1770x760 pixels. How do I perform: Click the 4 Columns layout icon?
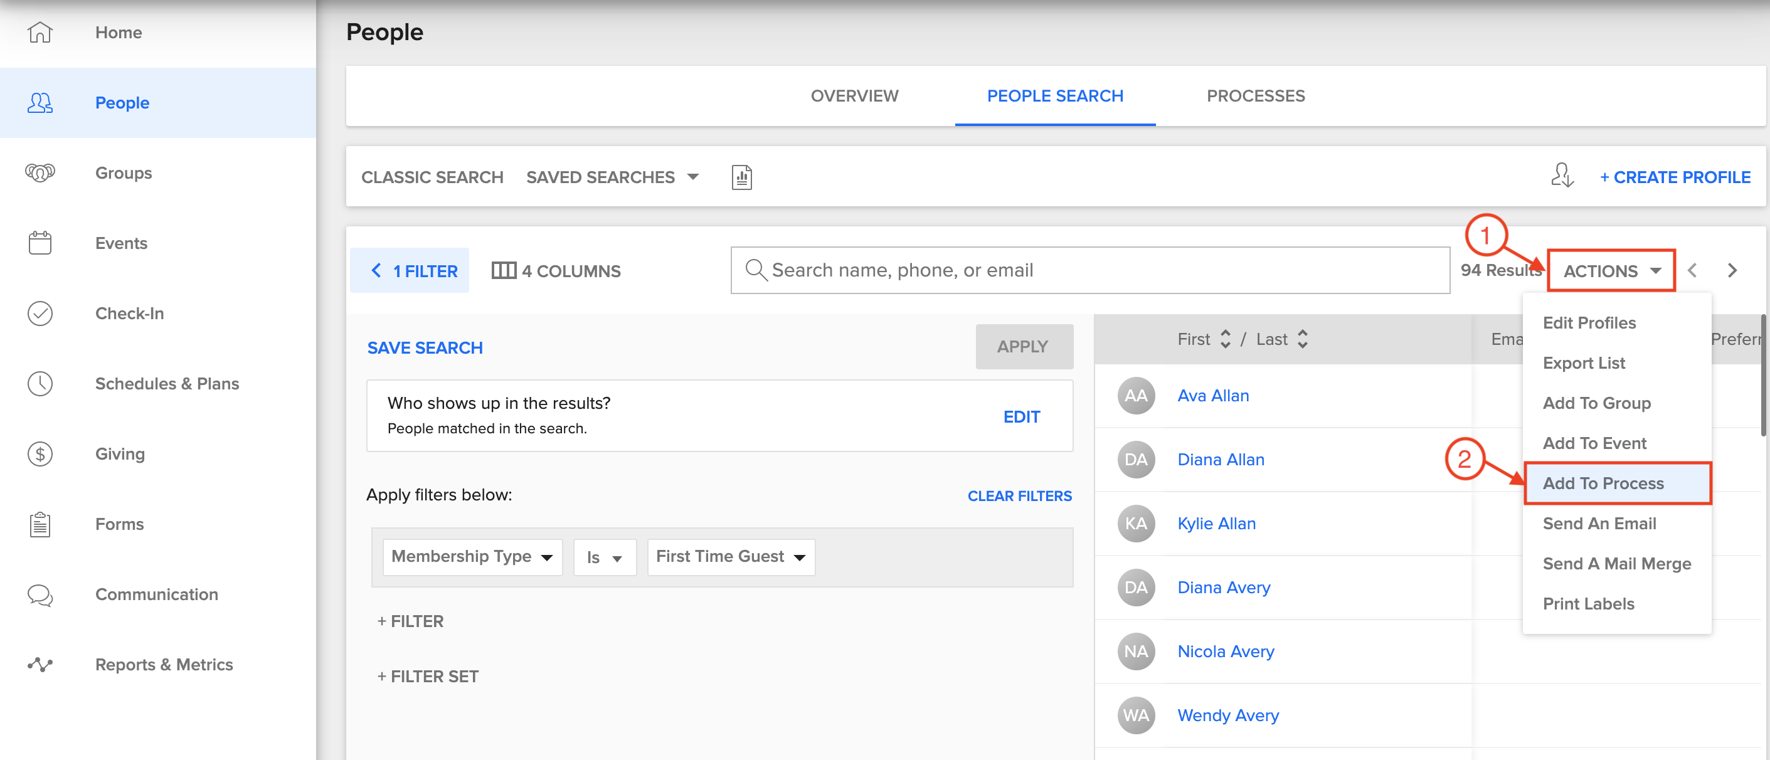click(x=504, y=270)
